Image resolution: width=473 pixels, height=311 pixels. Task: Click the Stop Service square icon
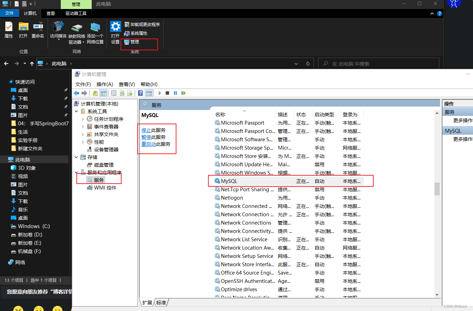click(x=167, y=93)
